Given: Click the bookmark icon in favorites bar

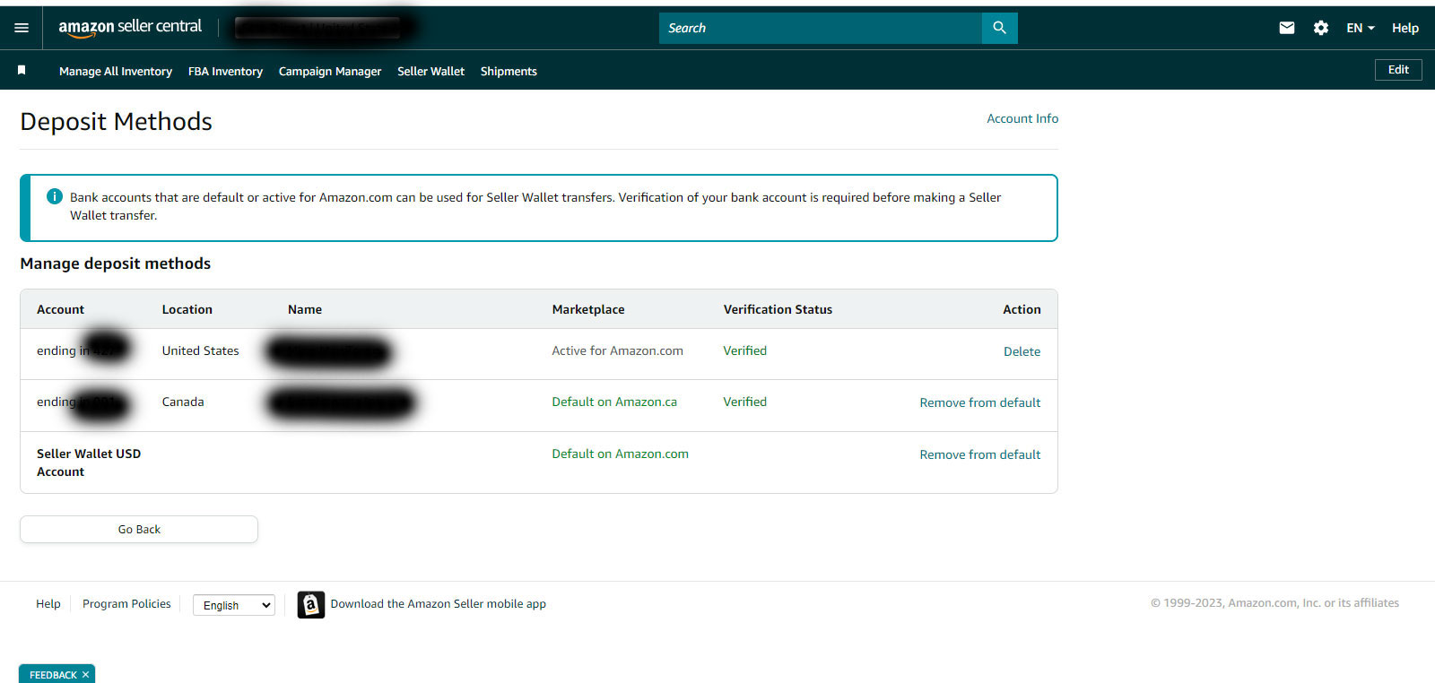Looking at the screenshot, I should click(x=22, y=70).
